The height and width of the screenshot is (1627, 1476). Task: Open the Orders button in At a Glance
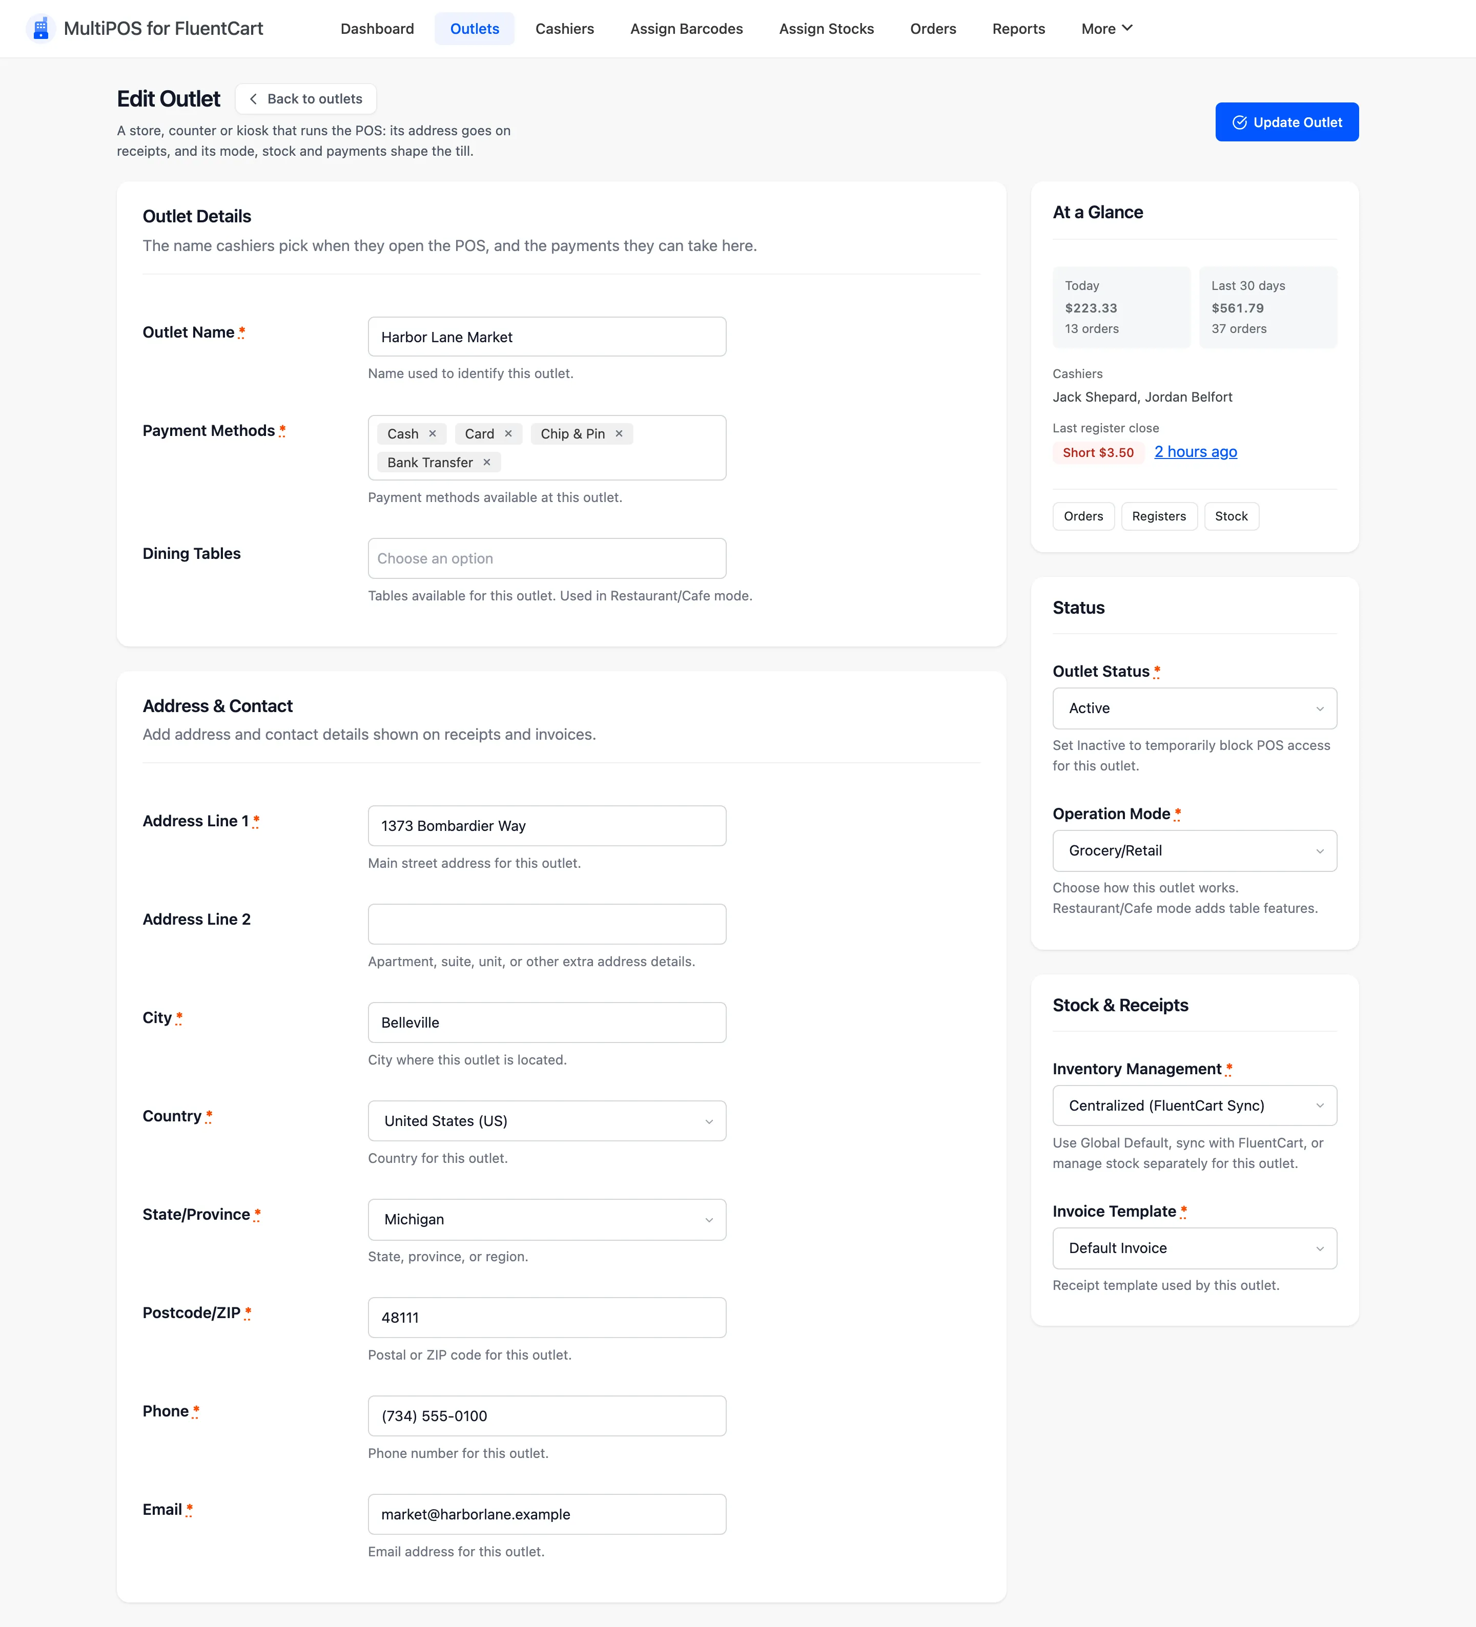click(x=1083, y=516)
